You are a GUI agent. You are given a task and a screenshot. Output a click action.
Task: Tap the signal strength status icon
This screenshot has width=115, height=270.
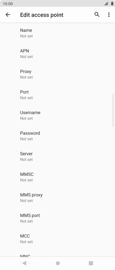coord(106,4)
